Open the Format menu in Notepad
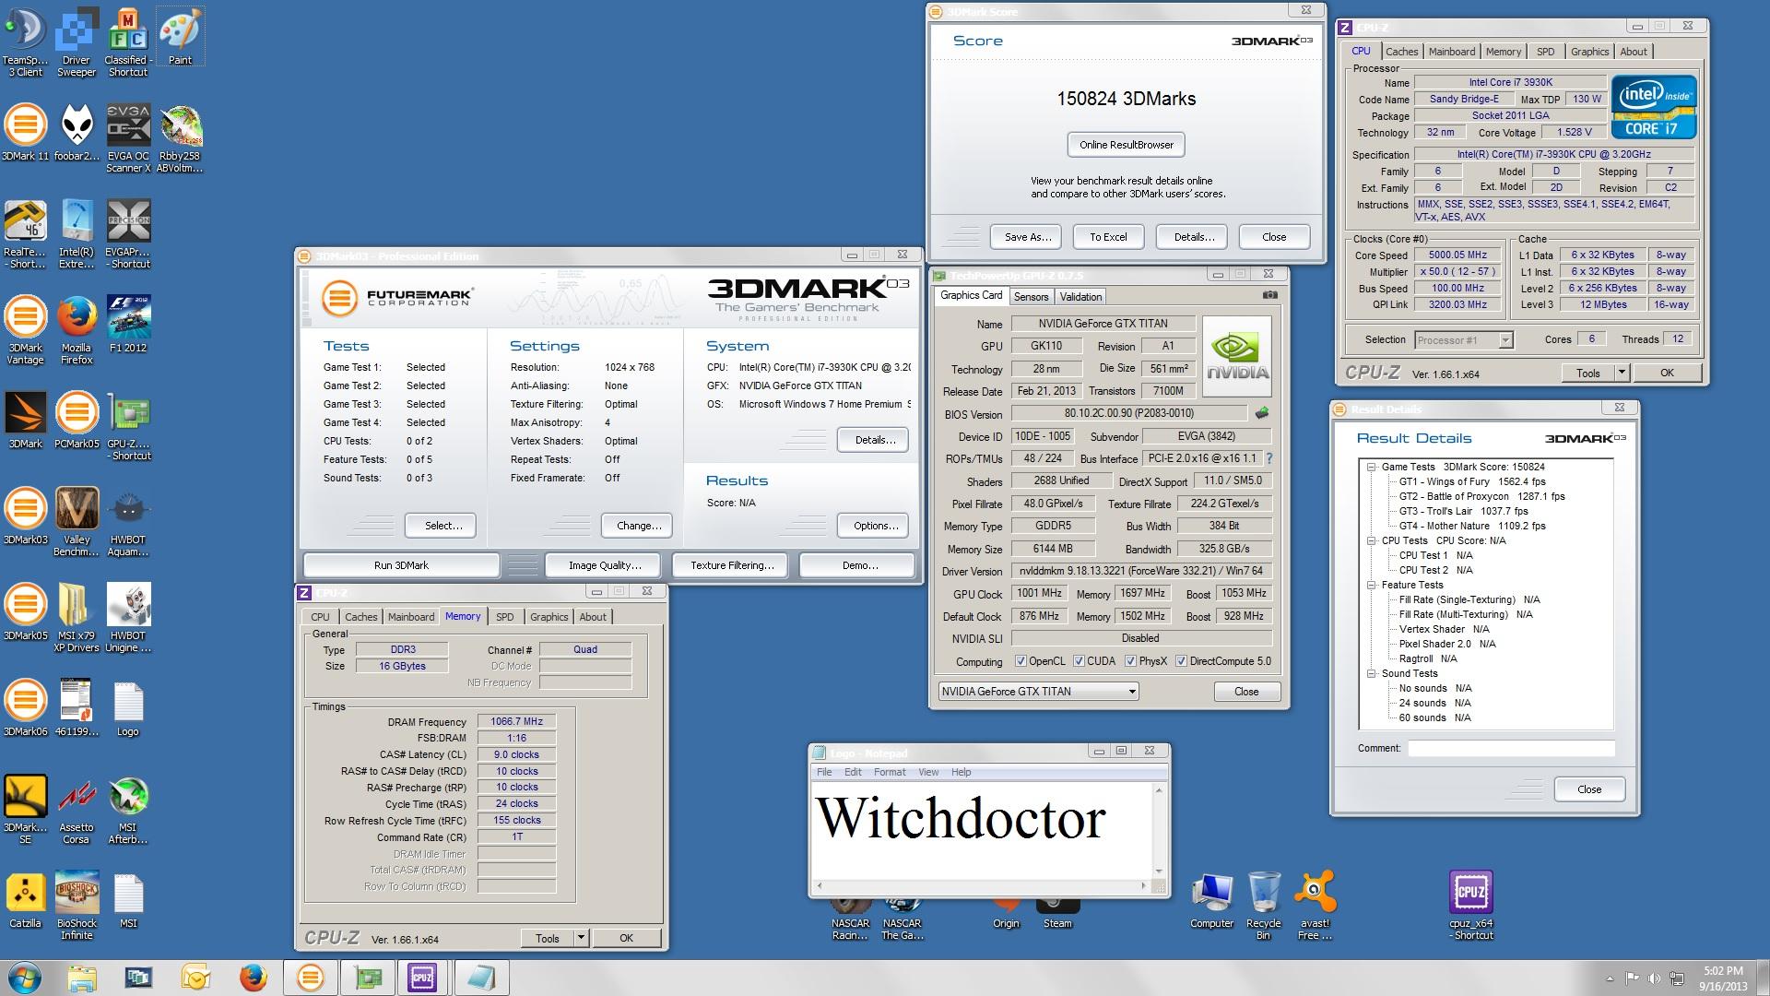1770x996 pixels. tap(890, 772)
